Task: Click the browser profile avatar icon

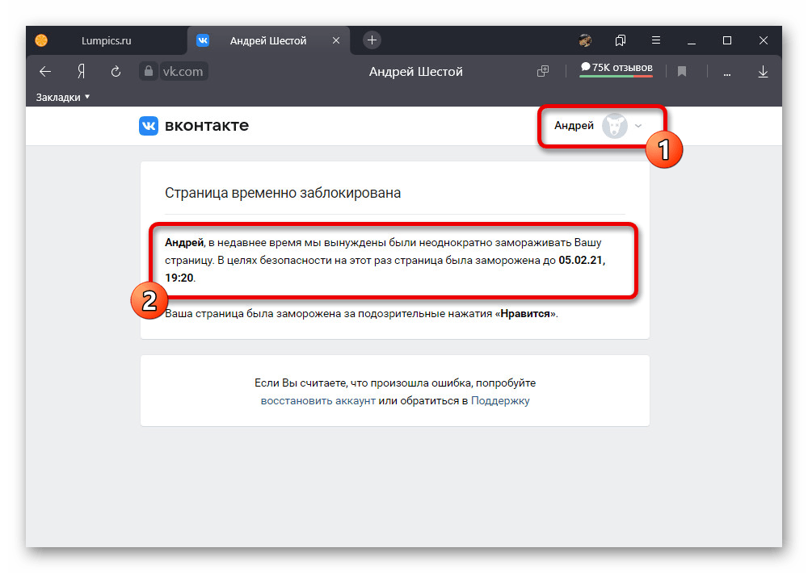Action: 585,40
